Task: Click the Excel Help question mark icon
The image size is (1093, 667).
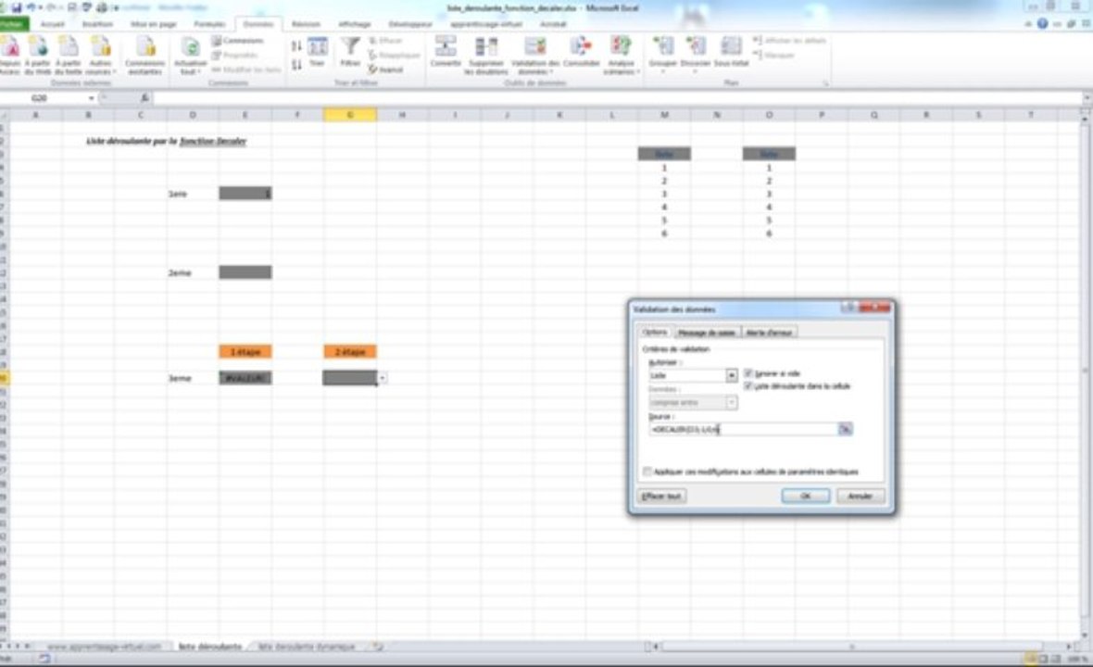Action: click(1042, 24)
